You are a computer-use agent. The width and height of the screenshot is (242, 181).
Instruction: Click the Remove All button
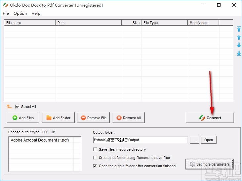point(128,118)
